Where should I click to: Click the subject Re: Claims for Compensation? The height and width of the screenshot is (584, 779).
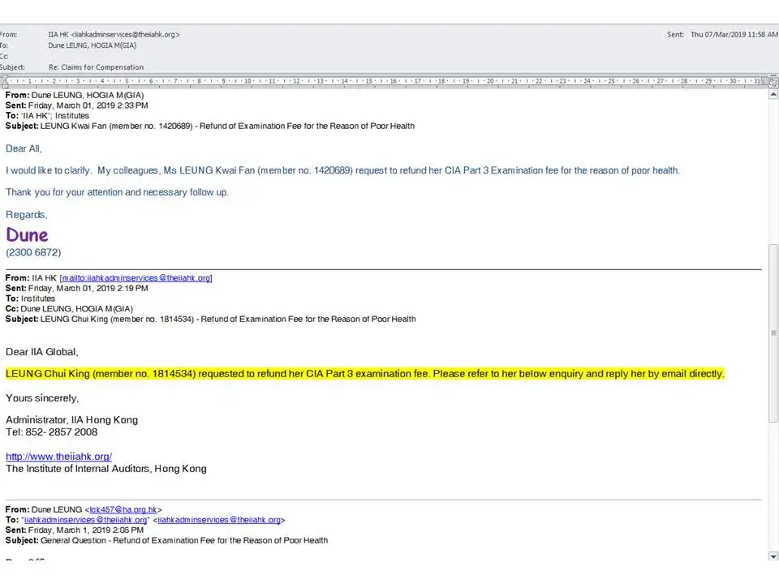pos(96,67)
